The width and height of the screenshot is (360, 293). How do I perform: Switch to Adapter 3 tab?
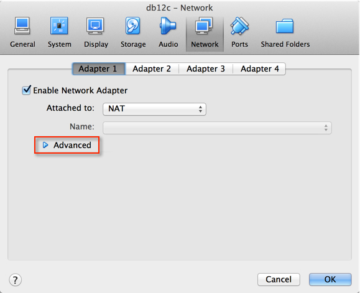click(x=206, y=68)
